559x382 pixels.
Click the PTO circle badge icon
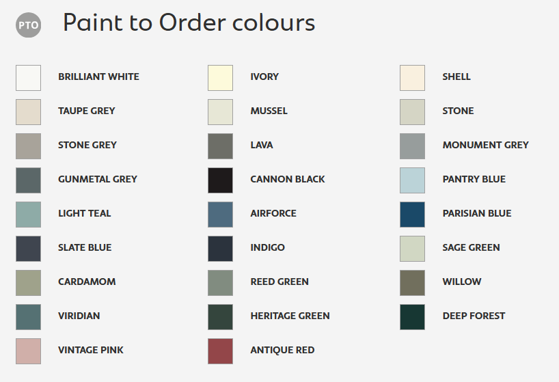[x=28, y=25]
